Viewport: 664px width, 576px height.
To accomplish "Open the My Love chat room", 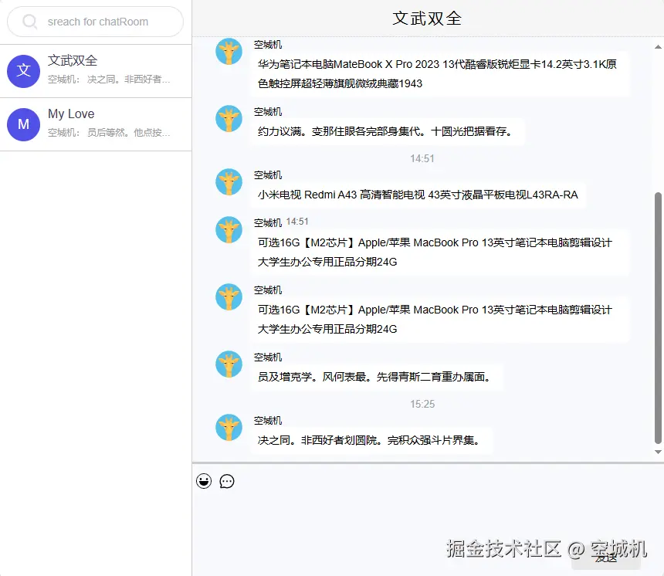I will 96,124.
